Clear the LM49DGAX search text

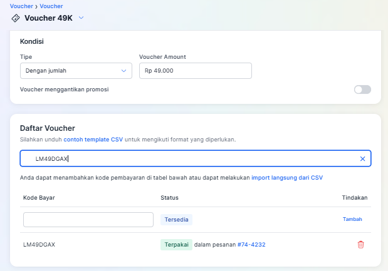[x=362, y=159]
